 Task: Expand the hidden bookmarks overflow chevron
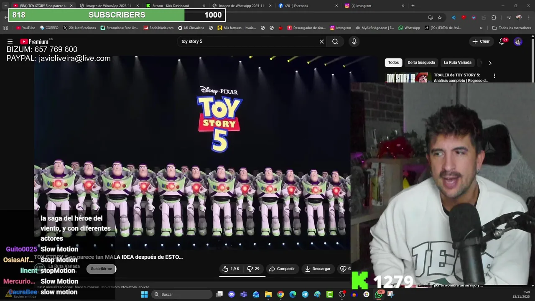pos(481,28)
